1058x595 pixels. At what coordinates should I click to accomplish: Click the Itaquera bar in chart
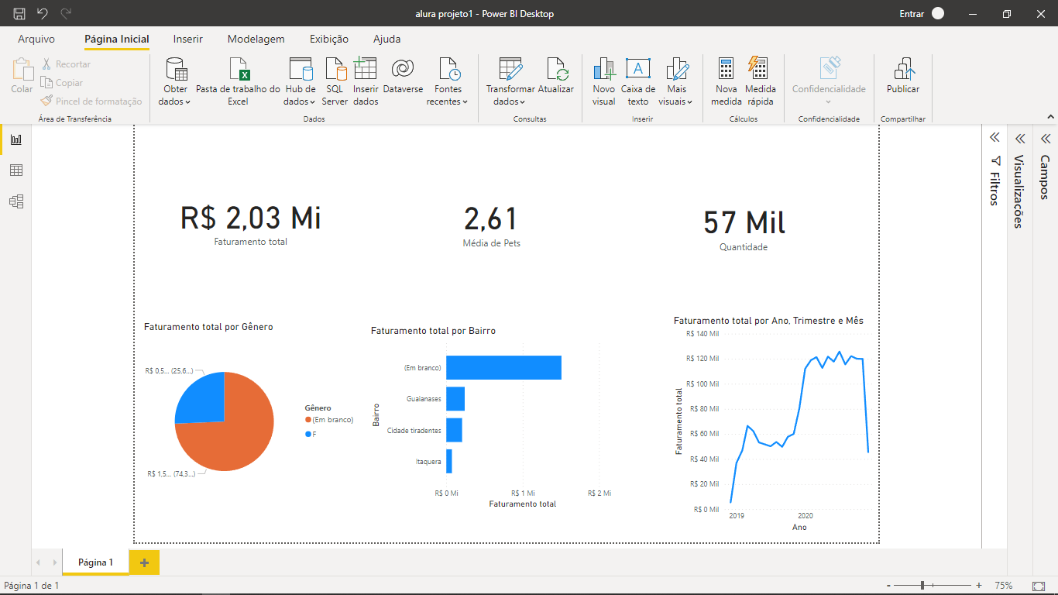[x=449, y=461]
